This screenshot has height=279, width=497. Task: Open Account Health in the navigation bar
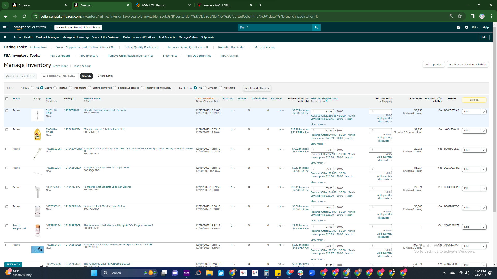23,37
